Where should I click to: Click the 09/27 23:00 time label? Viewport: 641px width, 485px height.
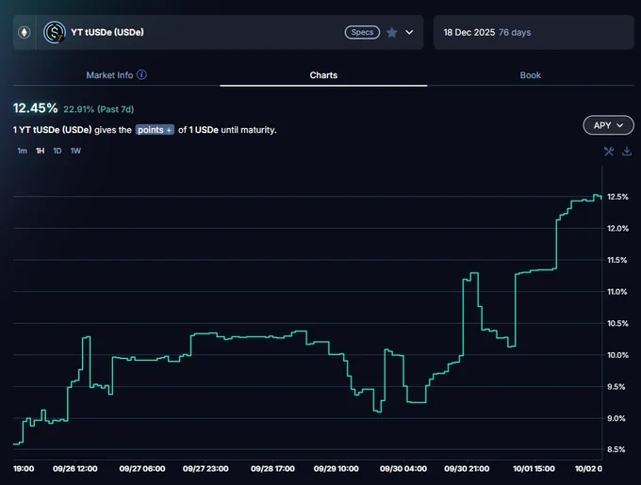point(205,469)
